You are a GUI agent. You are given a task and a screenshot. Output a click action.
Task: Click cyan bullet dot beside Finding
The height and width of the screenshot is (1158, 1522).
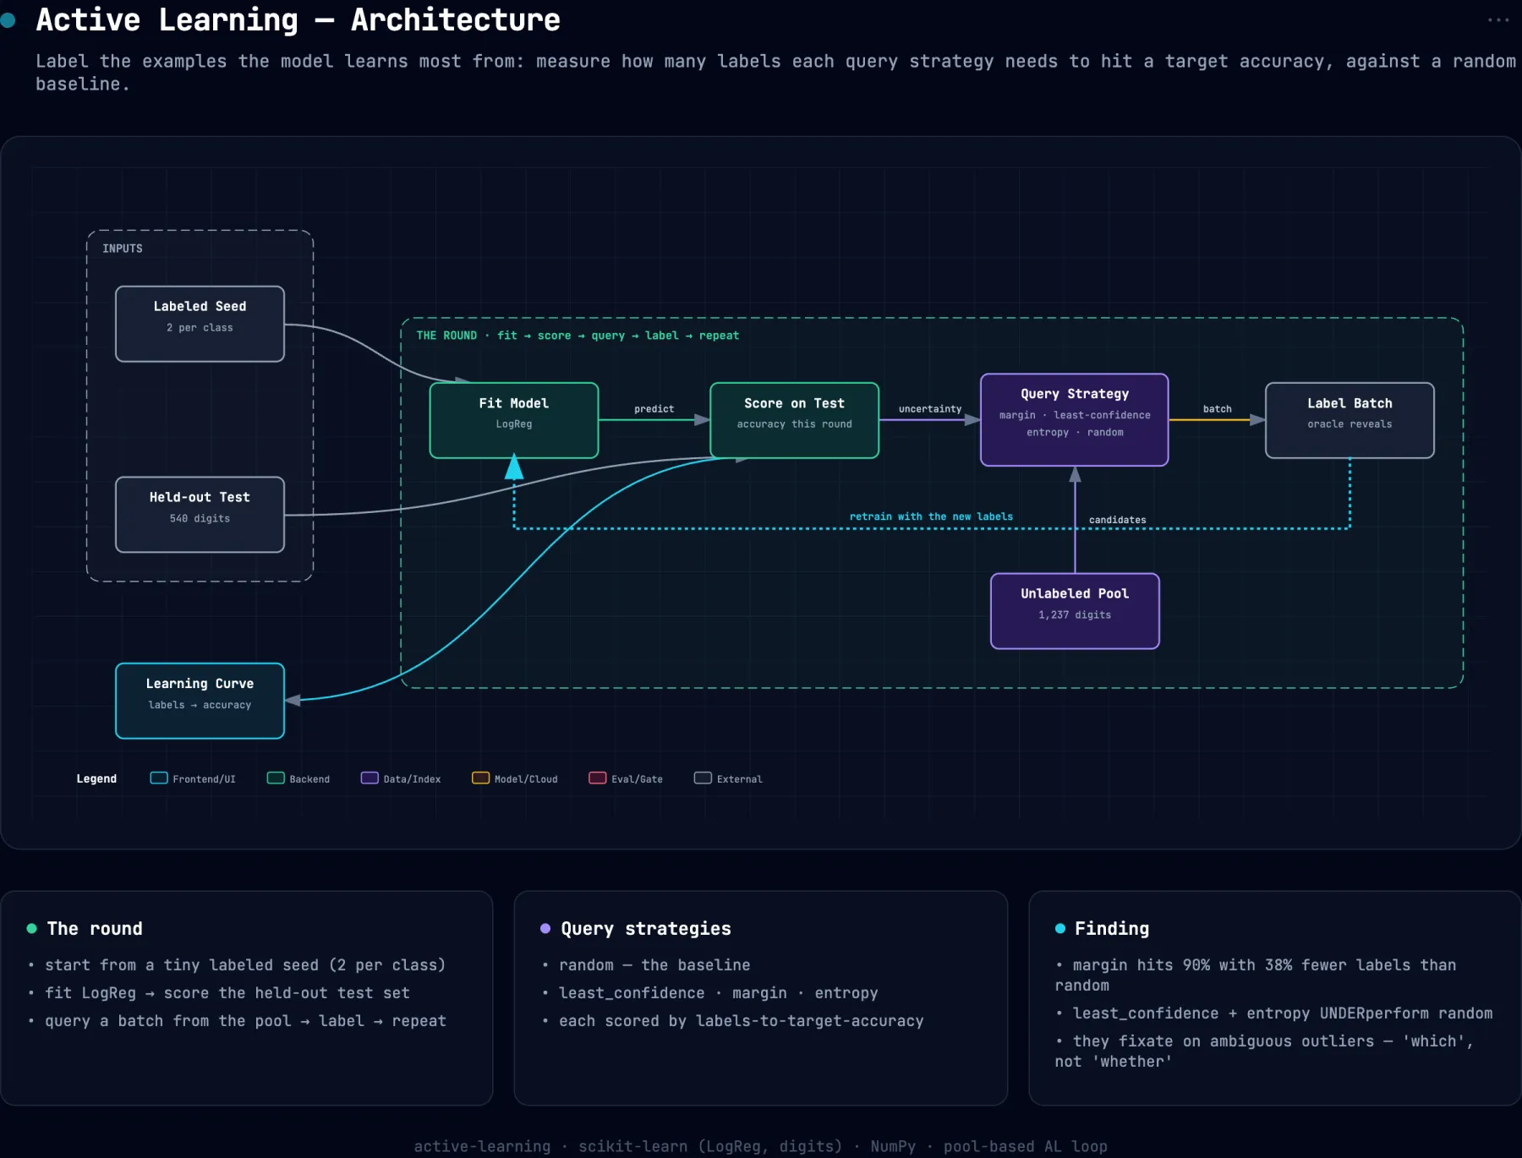click(1059, 928)
